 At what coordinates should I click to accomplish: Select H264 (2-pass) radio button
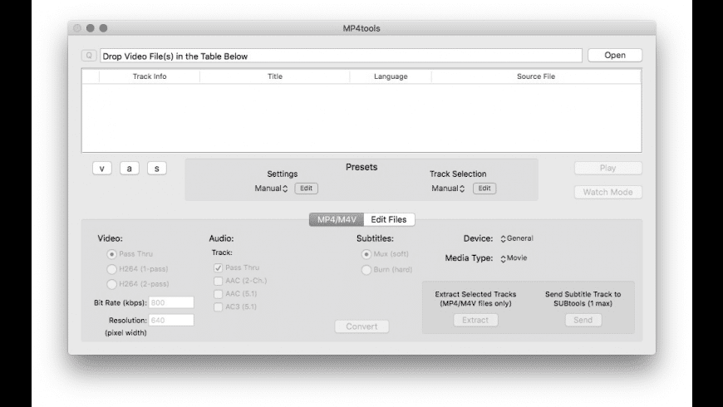(111, 284)
